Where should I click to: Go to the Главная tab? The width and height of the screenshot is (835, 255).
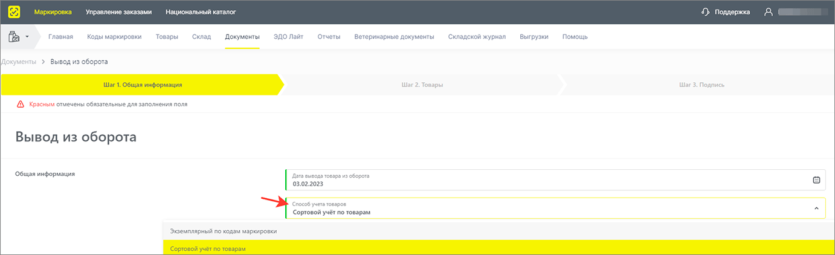[x=60, y=37]
